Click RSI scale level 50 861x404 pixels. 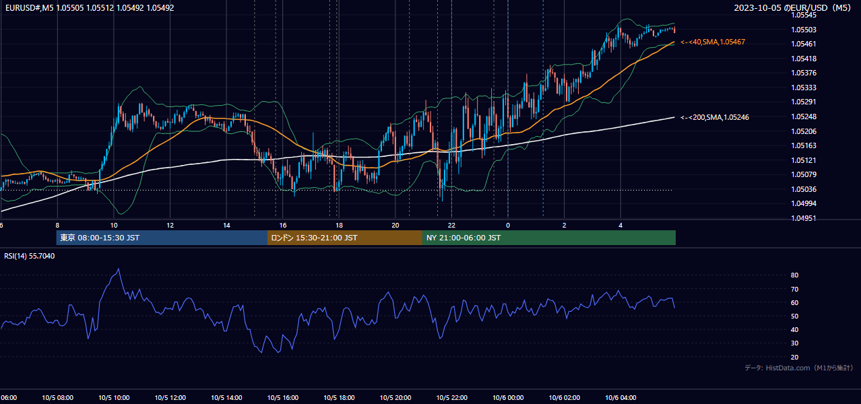click(794, 316)
